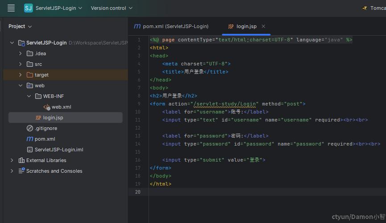The height and width of the screenshot is (223, 386).
Task: Collapse the WEB-INF folder
Action: [29, 96]
